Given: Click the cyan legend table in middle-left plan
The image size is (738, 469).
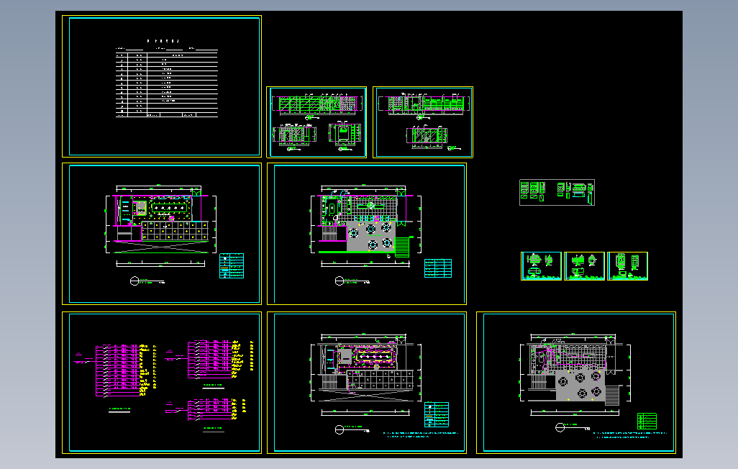Looking at the screenshot, I should (232, 265).
